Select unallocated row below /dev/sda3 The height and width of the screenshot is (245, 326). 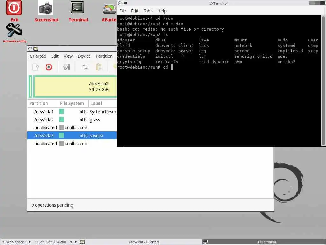point(72,144)
